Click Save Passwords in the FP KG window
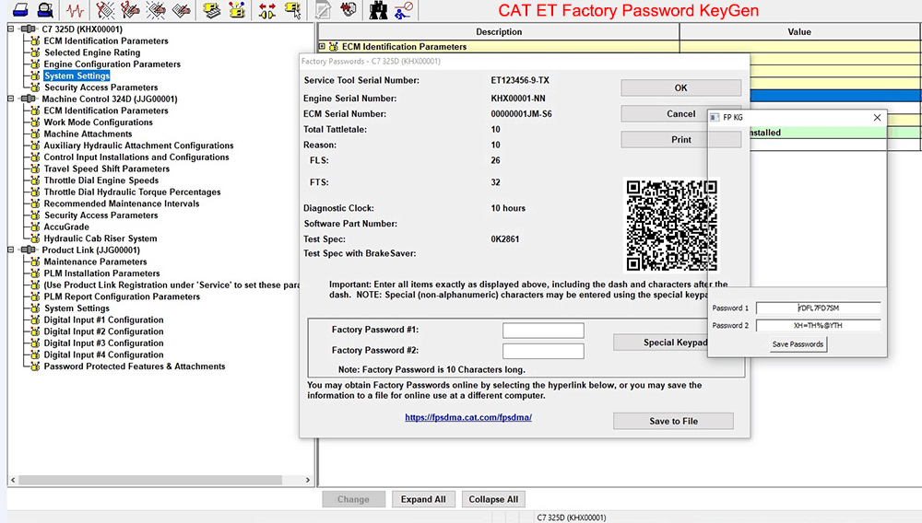The height and width of the screenshot is (523, 922). [x=798, y=344]
